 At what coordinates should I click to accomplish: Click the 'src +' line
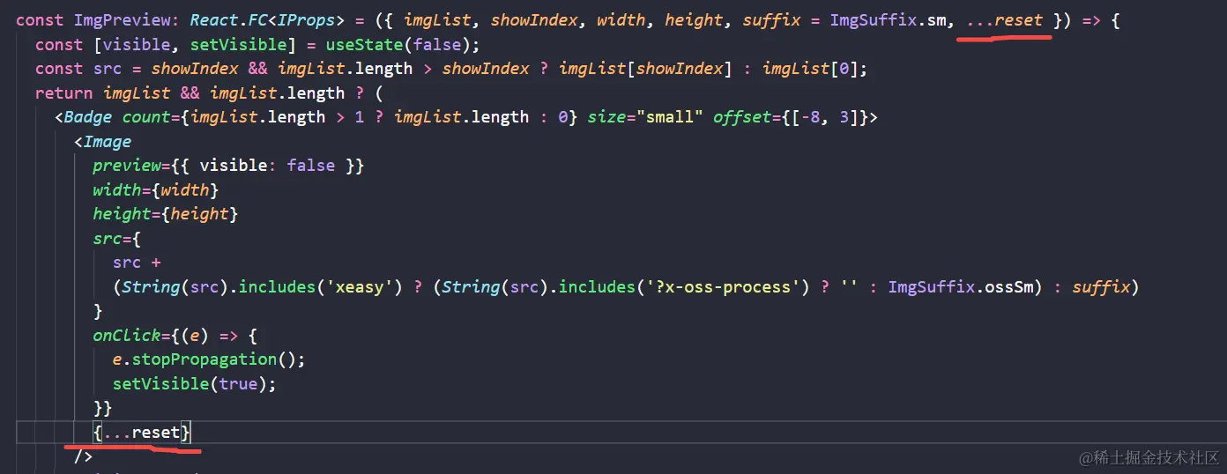(x=137, y=263)
